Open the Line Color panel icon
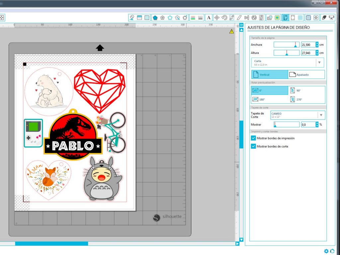Image resolution: width=340 pixels, height=255 pixels. click(193, 18)
